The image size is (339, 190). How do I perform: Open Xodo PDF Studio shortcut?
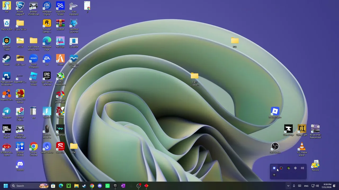[x=60, y=8]
